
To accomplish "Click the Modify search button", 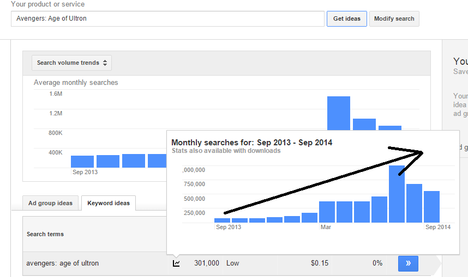I will point(394,19).
